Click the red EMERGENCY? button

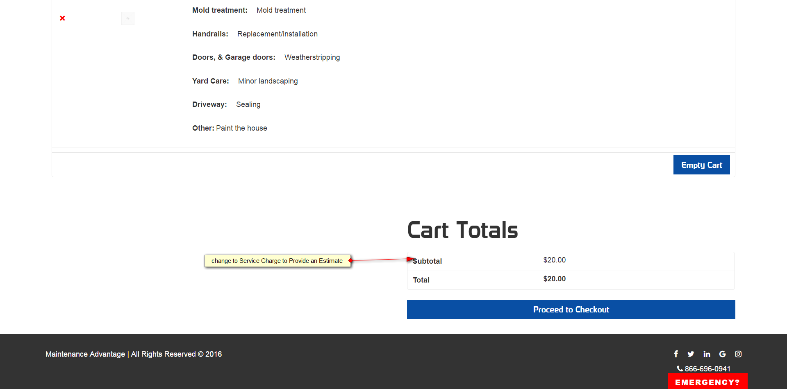point(707,382)
